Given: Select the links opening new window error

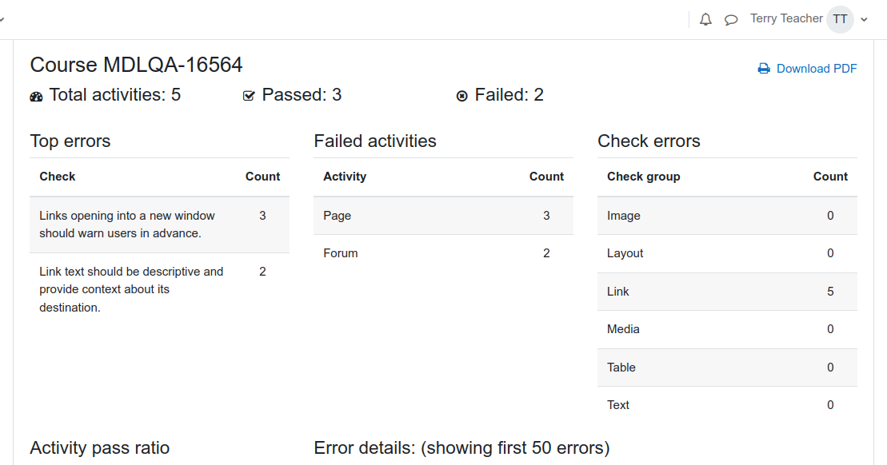Looking at the screenshot, I should pyautogui.click(x=159, y=225).
